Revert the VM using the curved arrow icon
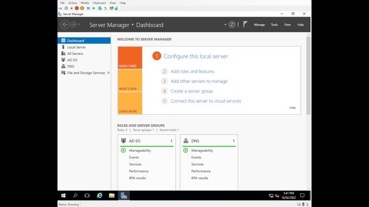The image size is (369, 207). 105,8
